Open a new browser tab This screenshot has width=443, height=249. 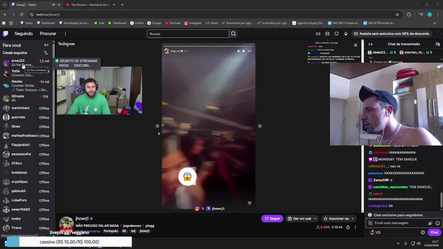coord(122,5)
